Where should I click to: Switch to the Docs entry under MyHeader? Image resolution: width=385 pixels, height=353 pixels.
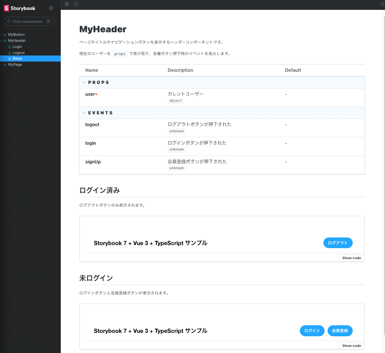pyautogui.click(x=17, y=58)
